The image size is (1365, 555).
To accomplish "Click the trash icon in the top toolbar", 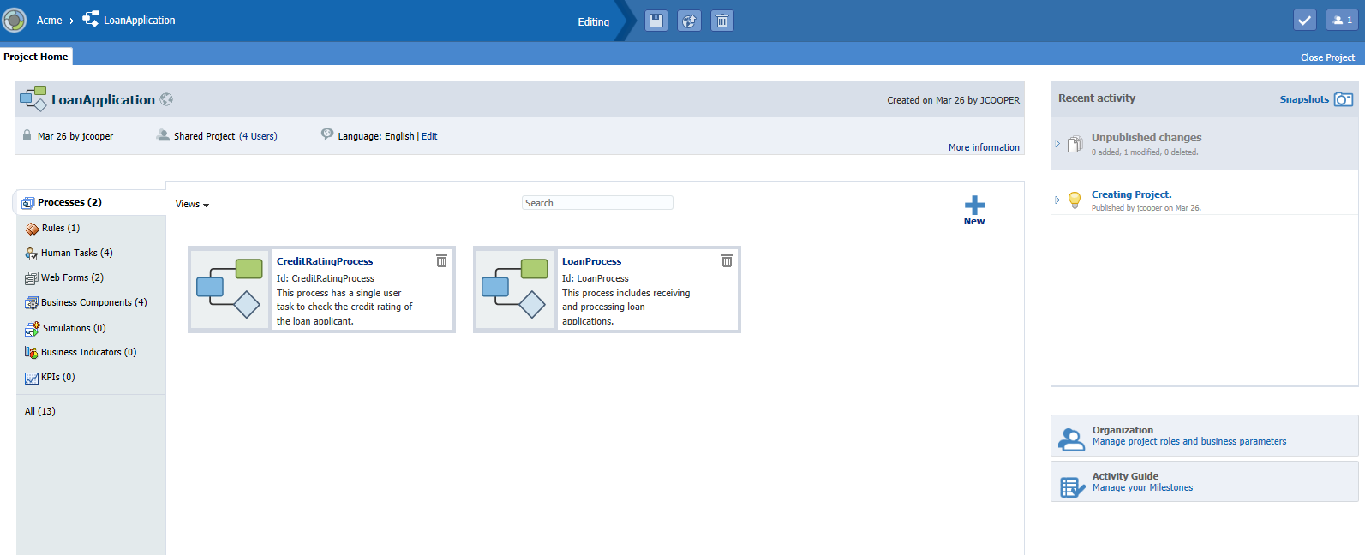I will coord(722,21).
